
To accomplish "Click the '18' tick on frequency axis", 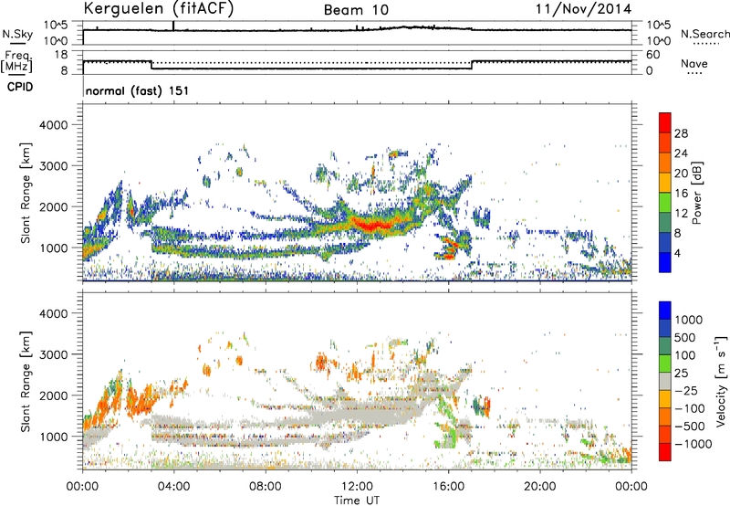I will [x=61, y=55].
